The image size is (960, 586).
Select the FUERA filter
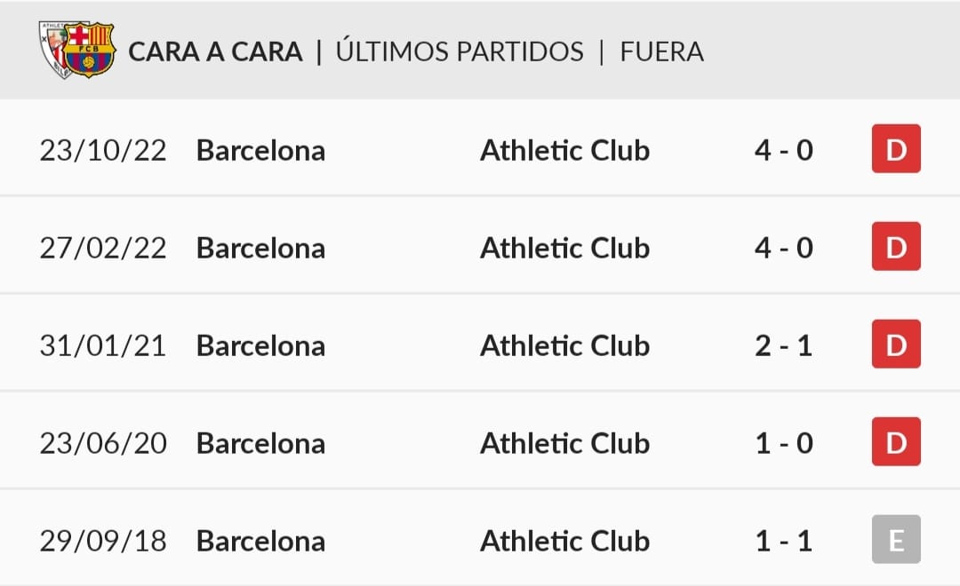(x=662, y=52)
